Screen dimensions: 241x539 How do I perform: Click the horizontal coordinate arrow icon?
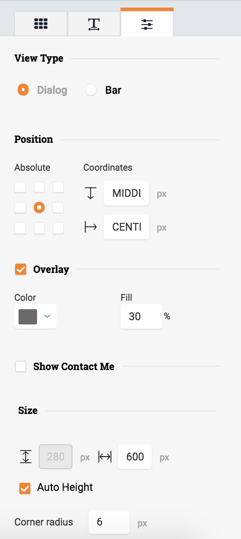(x=91, y=227)
